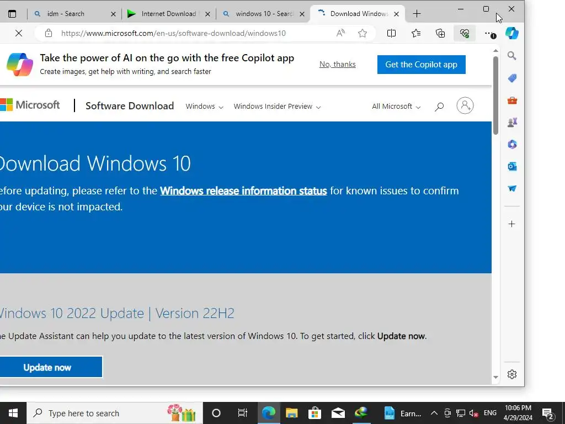Open sidebar Search tool
This screenshot has height=424, width=565.
click(x=511, y=56)
